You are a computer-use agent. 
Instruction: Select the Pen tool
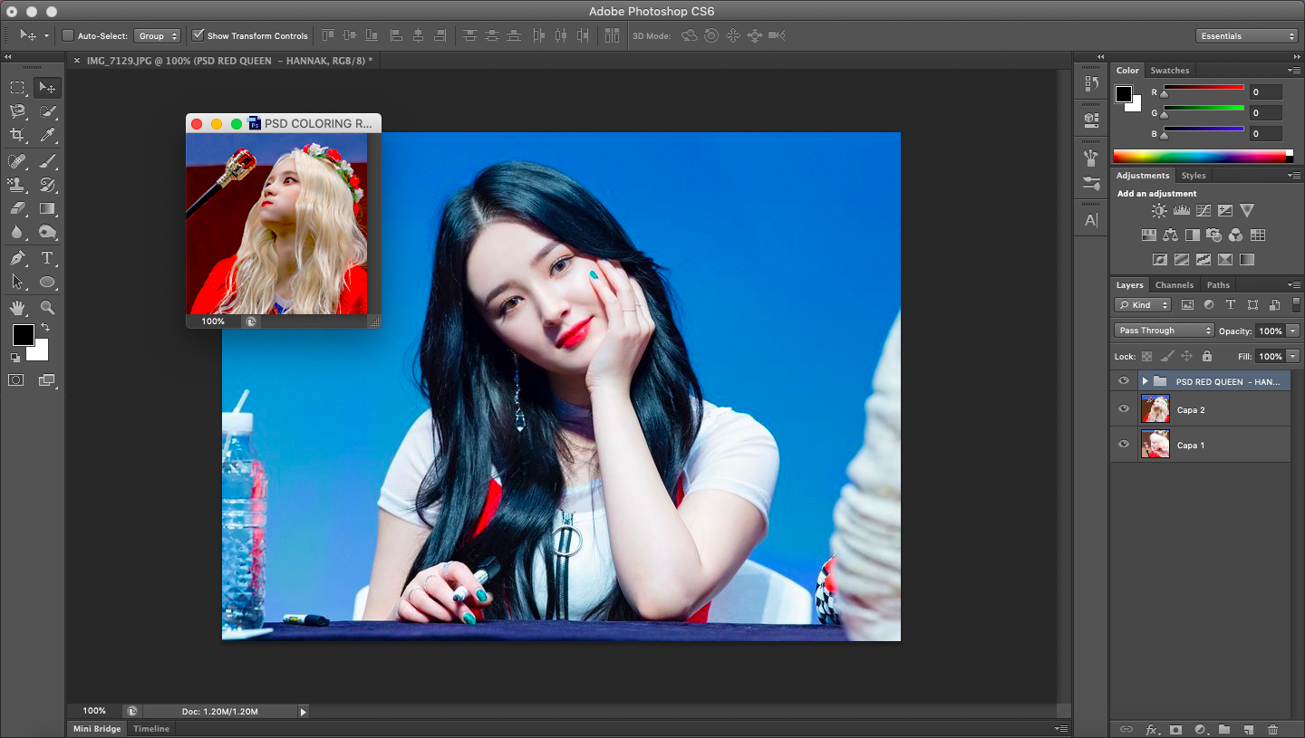click(17, 259)
